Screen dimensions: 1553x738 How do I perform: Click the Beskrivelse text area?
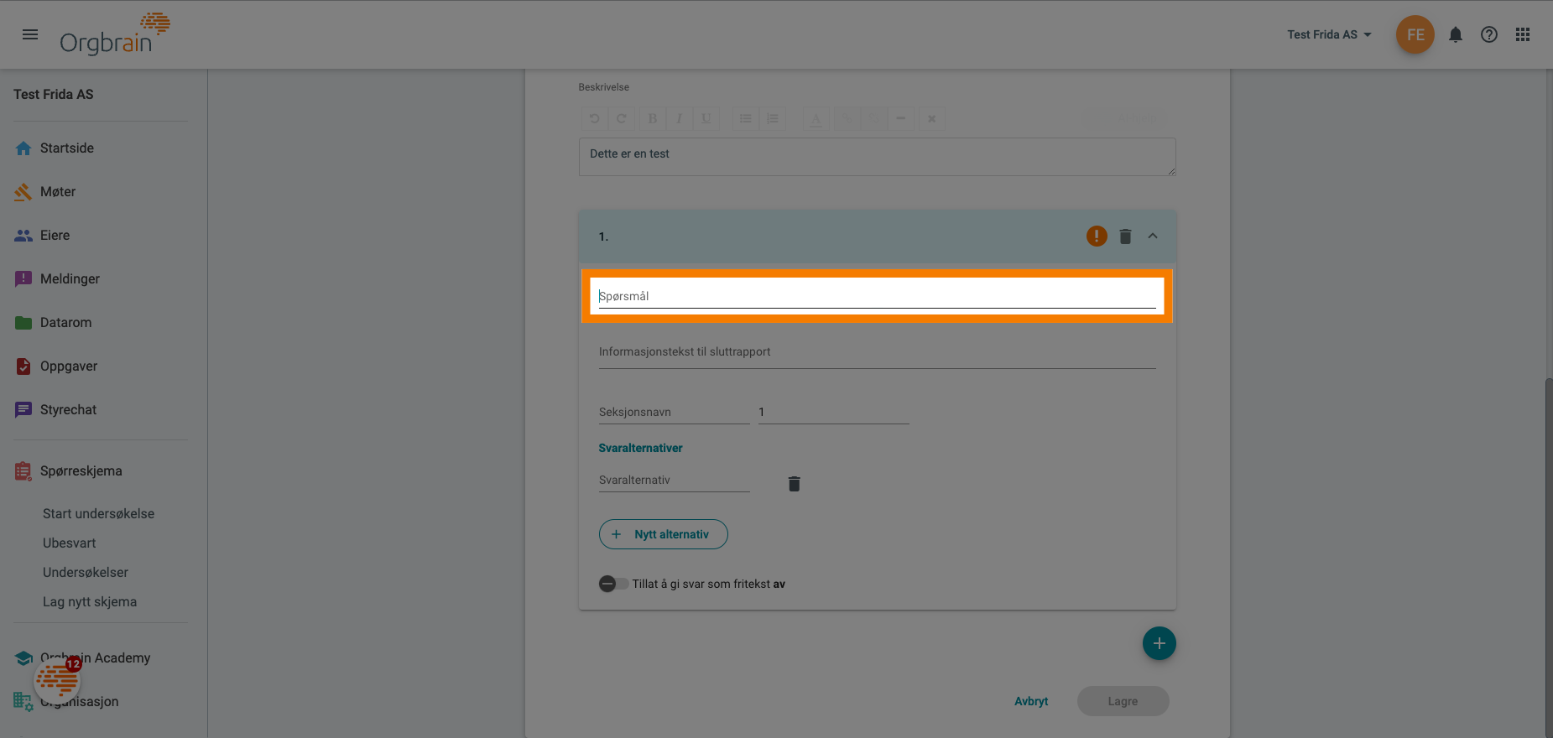coord(877,157)
